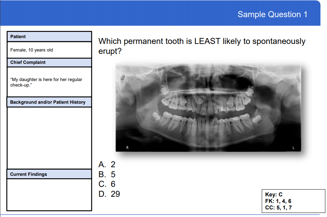
Task: Click the Chief Complaint header
Action: [x=49, y=62]
